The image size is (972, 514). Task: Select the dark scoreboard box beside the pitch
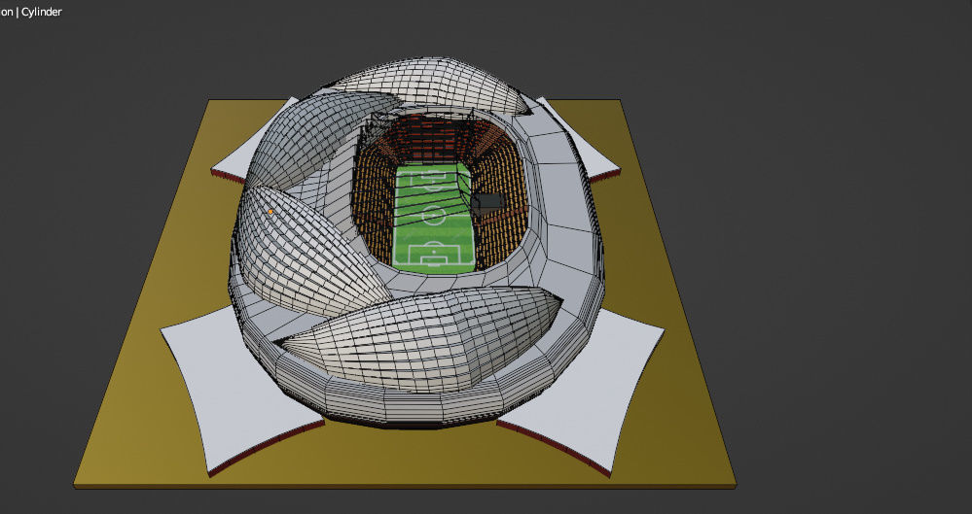(x=487, y=202)
